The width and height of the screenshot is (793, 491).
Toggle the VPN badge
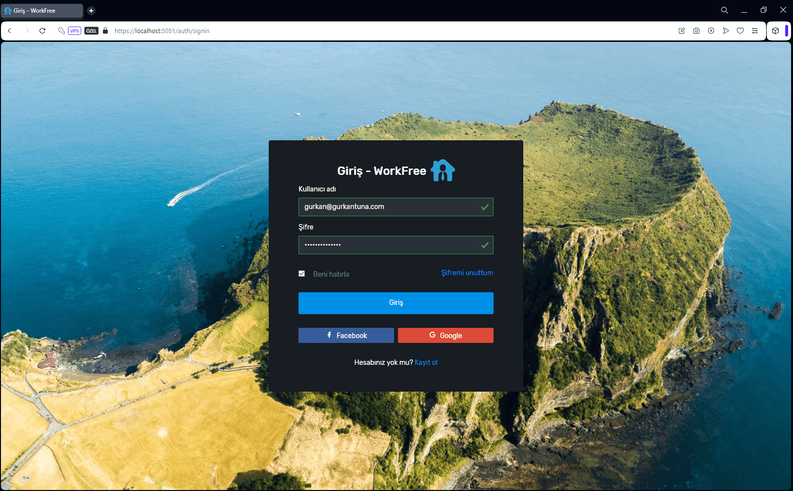coord(75,31)
